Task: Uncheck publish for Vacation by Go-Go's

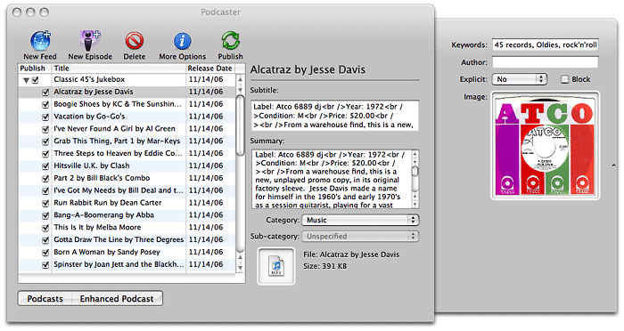Action: pos(45,117)
